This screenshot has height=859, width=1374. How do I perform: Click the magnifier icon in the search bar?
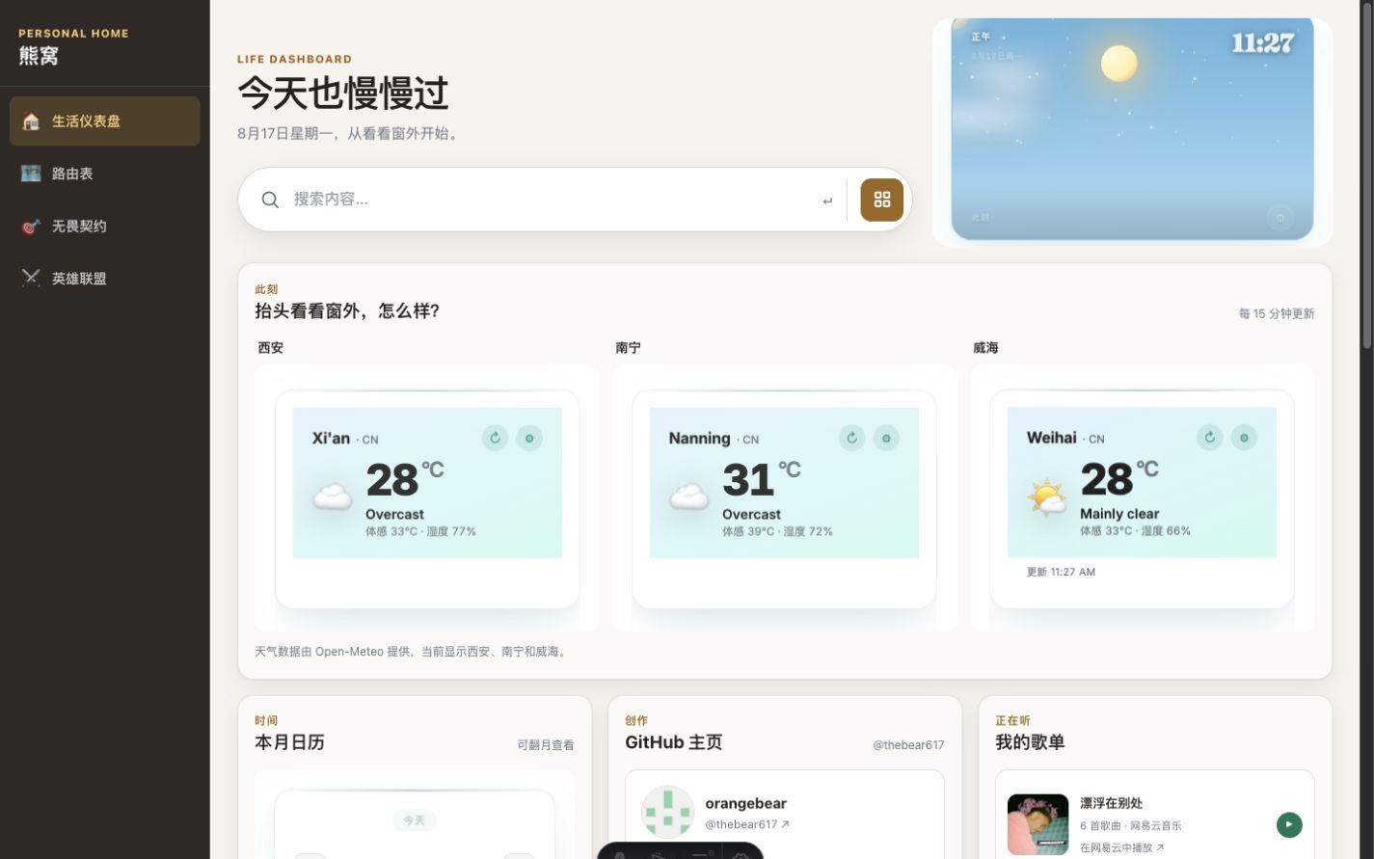coord(270,200)
